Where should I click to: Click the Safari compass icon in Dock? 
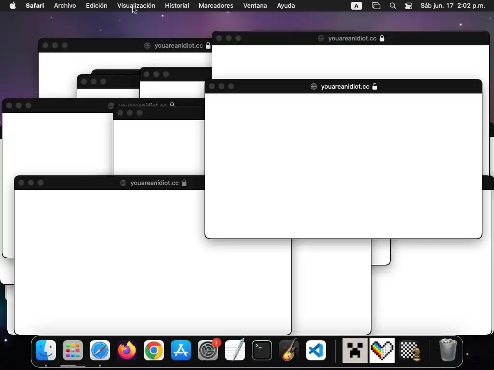(x=100, y=350)
